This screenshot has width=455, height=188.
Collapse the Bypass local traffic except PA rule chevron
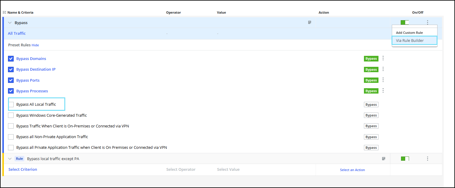pos(10,159)
